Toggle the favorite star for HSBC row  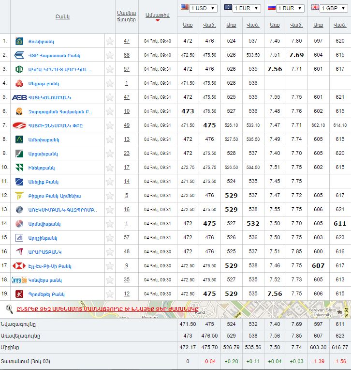click(110, 266)
